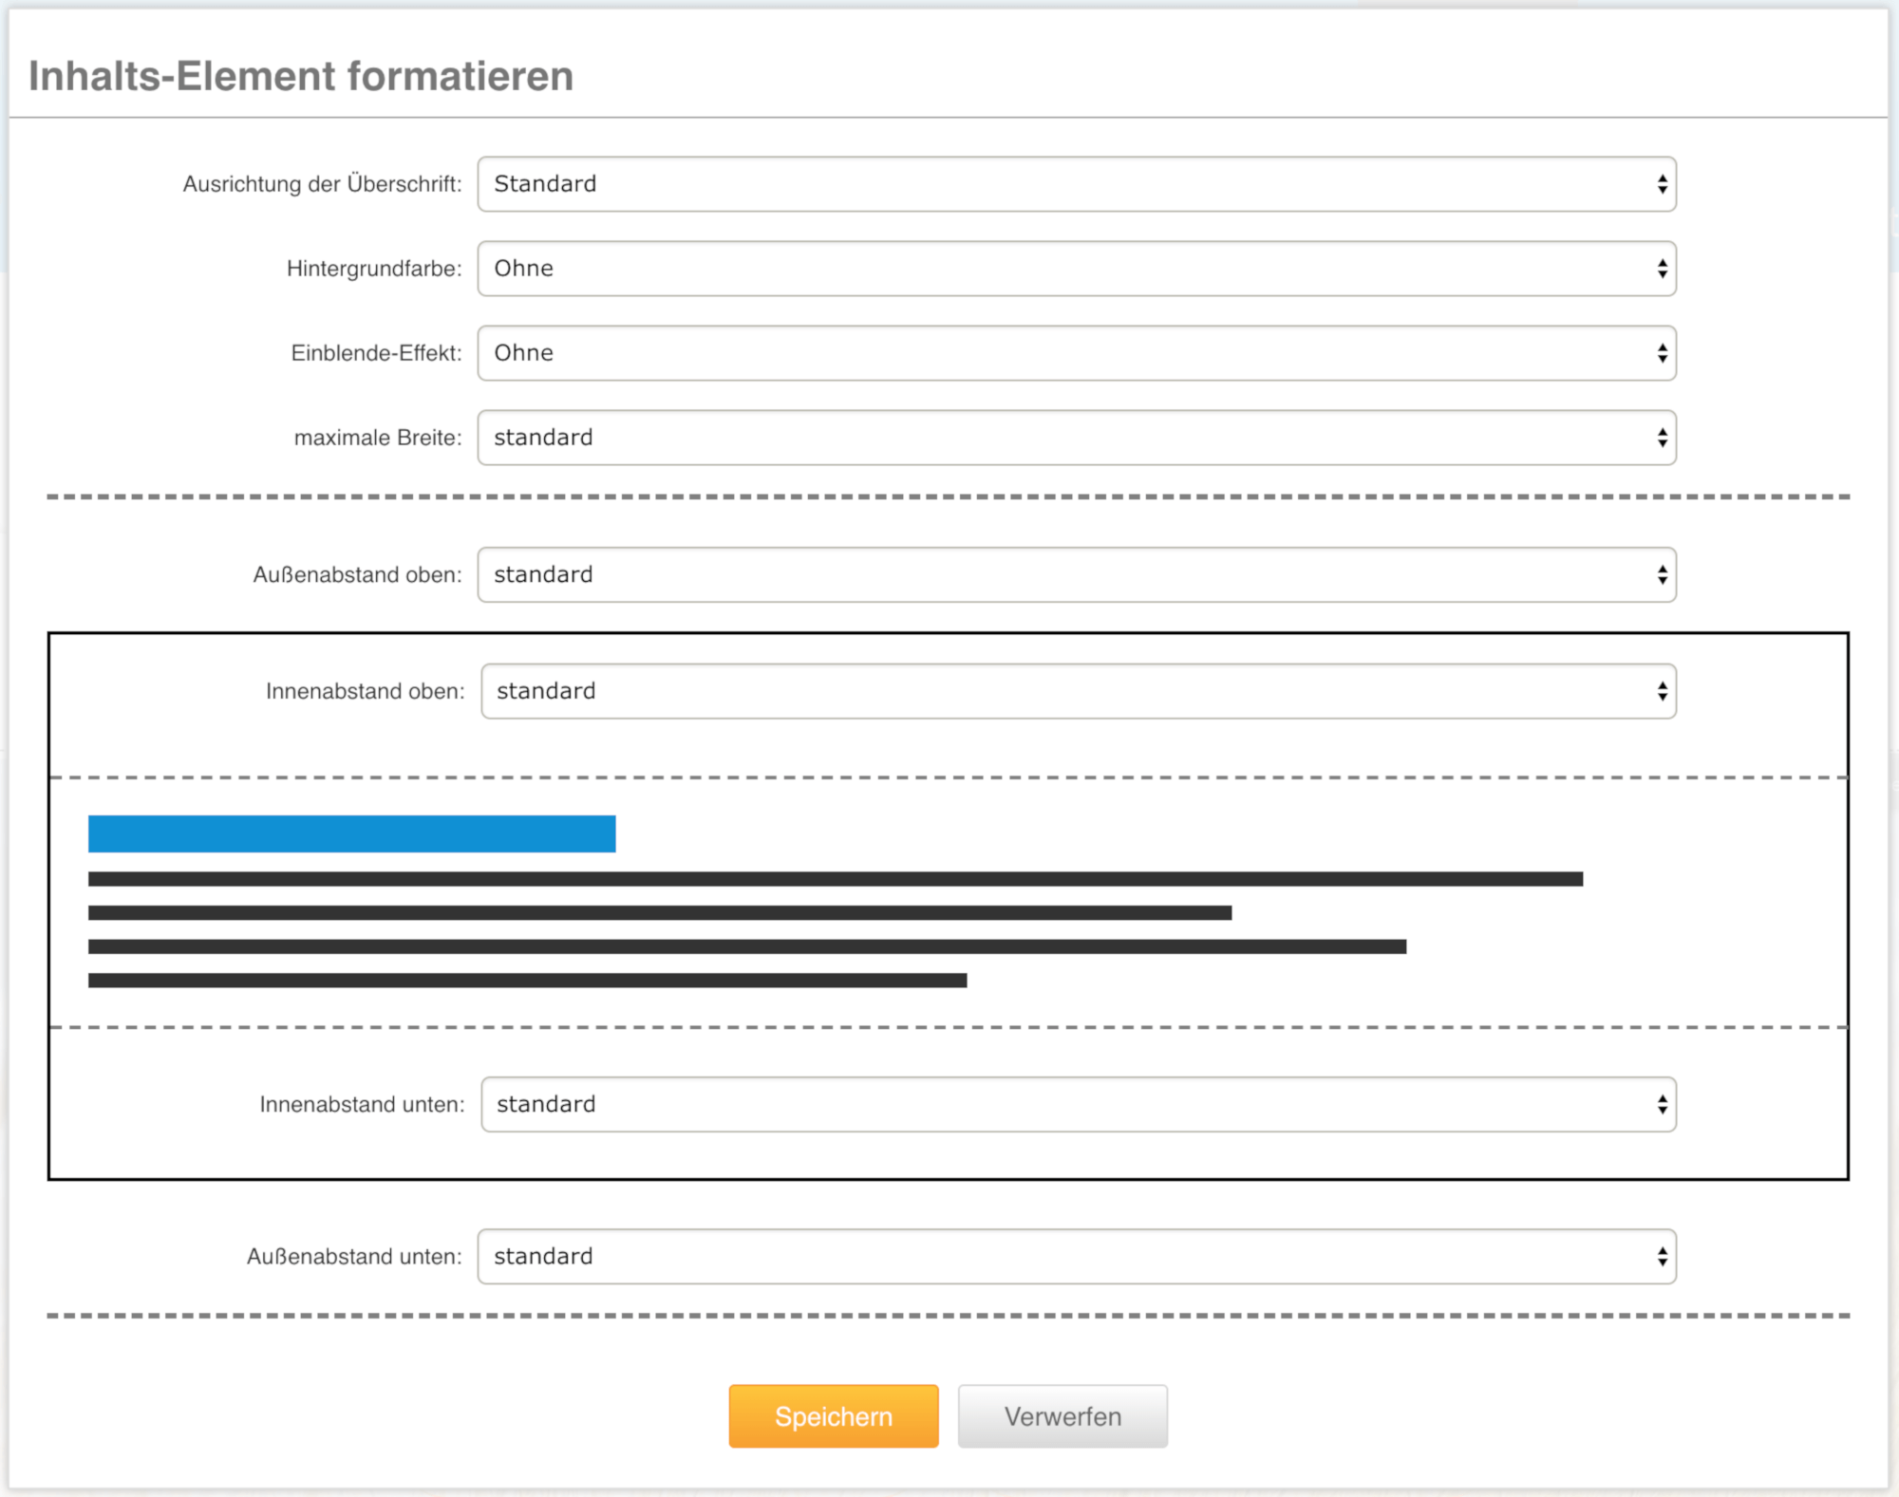Save changes with the Speichern button
Image resolution: width=1899 pixels, height=1497 pixels.
click(x=833, y=1415)
